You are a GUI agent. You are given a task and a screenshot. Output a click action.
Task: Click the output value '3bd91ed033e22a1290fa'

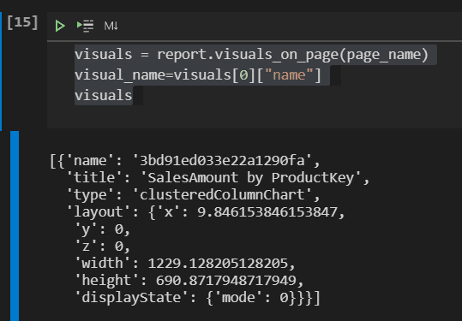coord(222,160)
